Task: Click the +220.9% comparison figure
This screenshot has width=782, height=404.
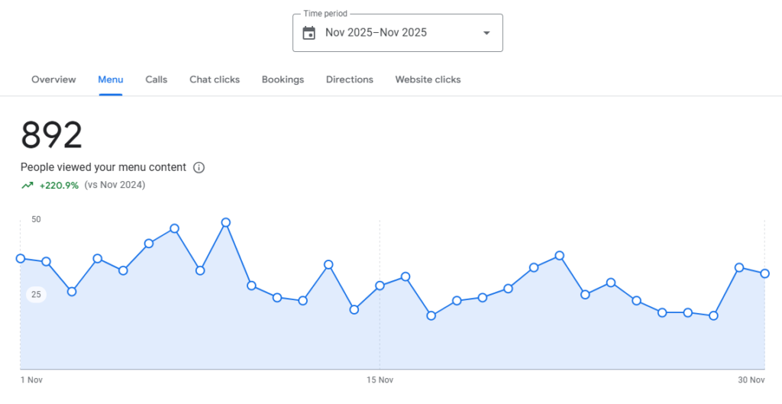Action: 60,186
